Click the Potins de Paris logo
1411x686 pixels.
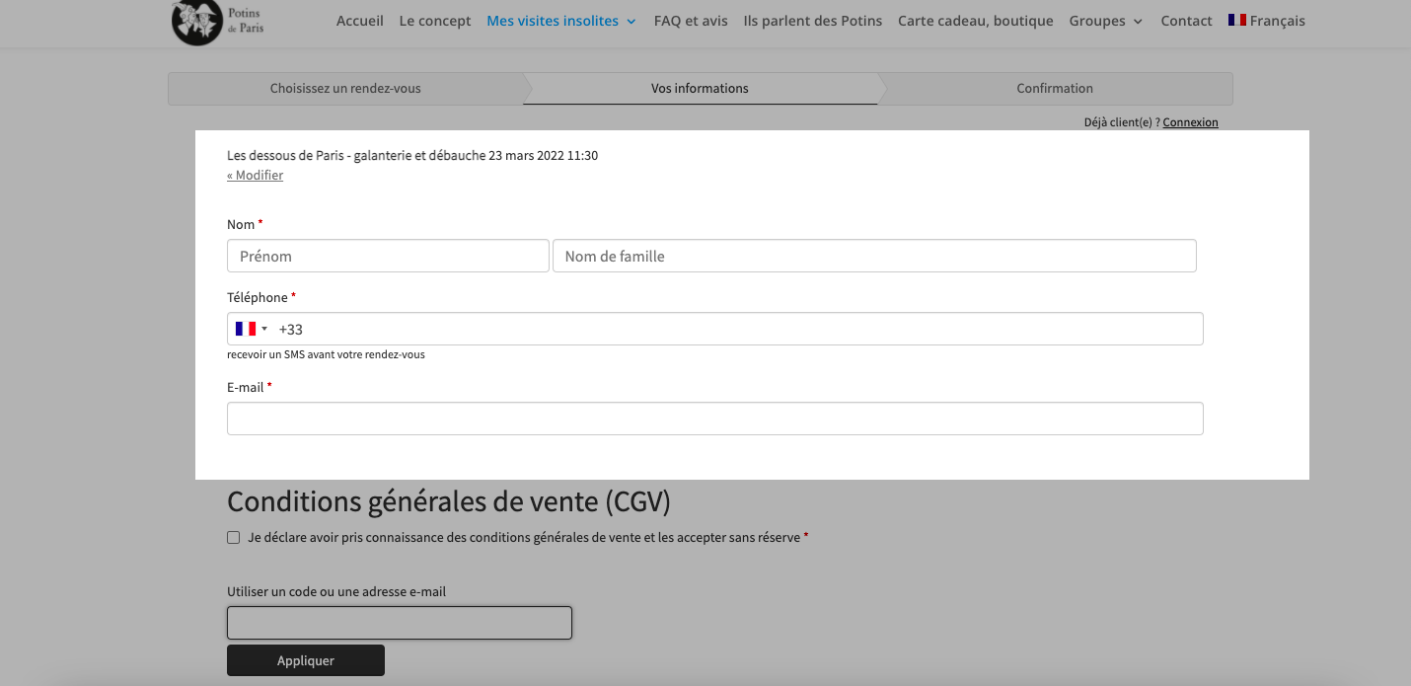coord(218,22)
